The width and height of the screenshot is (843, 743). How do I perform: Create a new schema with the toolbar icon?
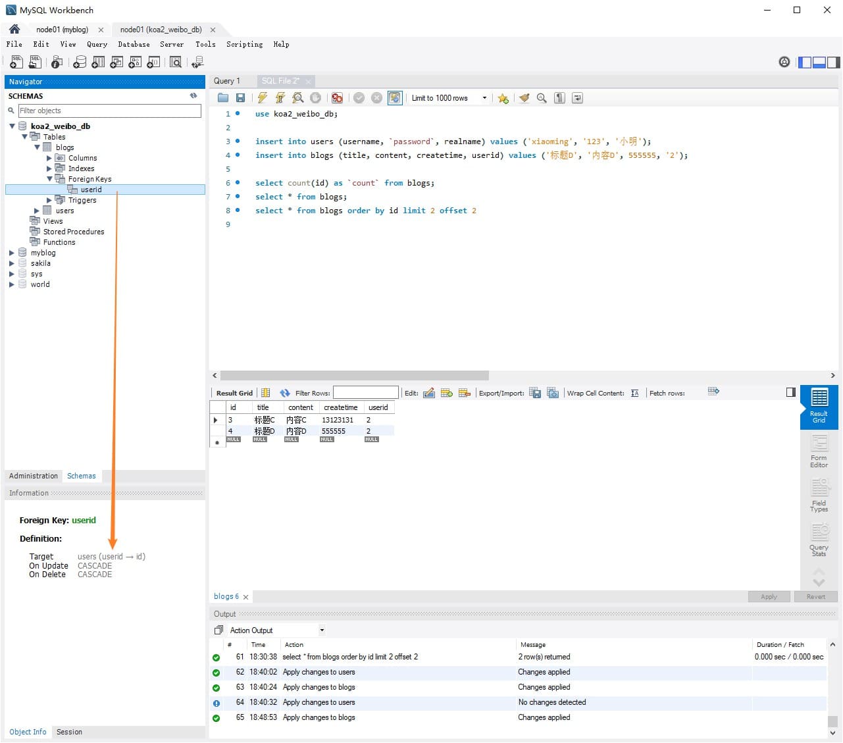pos(80,63)
